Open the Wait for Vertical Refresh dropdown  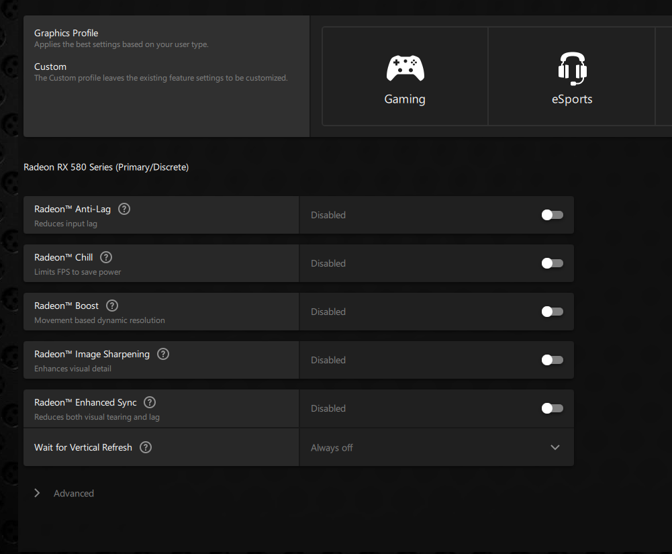(x=555, y=448)
